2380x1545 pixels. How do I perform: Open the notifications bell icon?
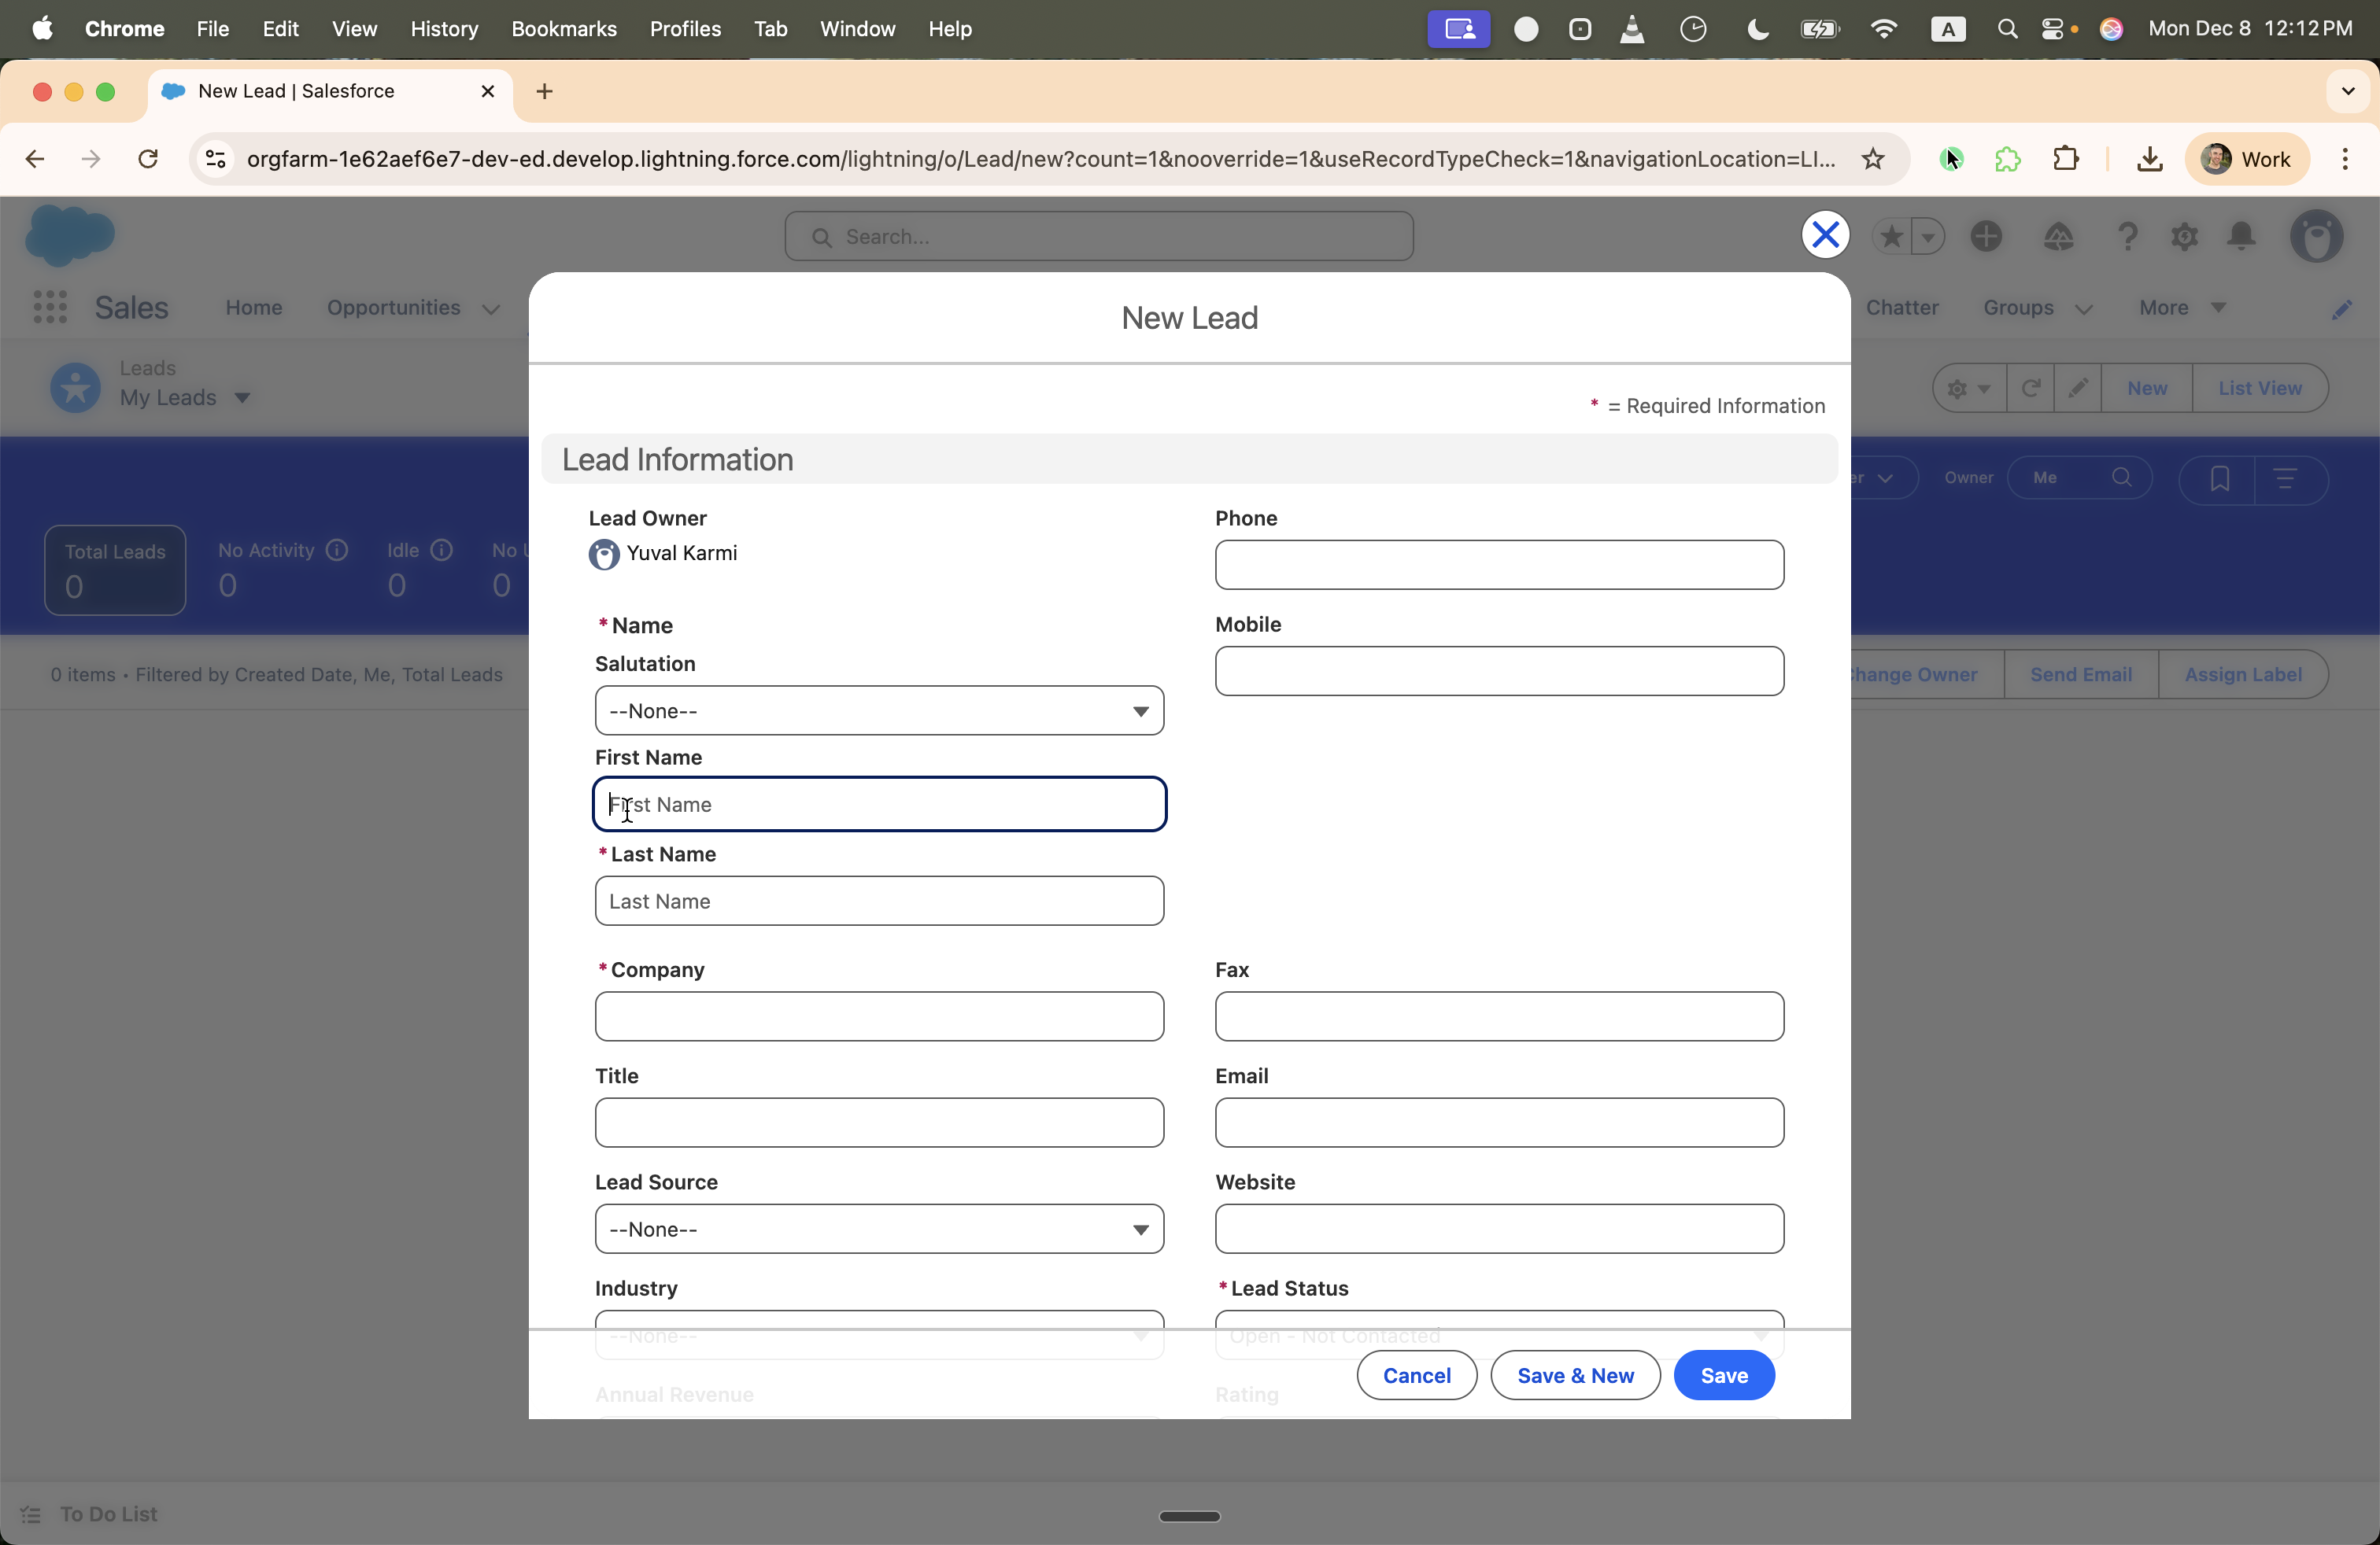point(2242,237)
